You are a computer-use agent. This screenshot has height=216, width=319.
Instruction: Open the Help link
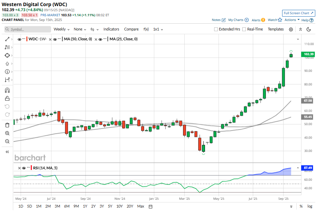pos(307,20)
